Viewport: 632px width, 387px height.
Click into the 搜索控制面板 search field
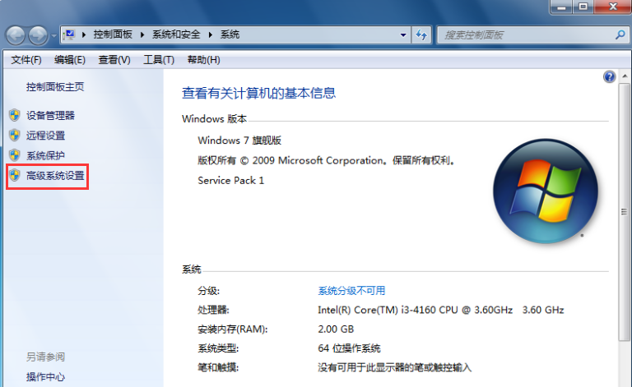[527, 35]
